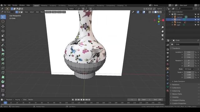Image resolution: width=200 pixels, height=112 pixels.
Task: Click the Scale X value field
Action: coord(189,72)
